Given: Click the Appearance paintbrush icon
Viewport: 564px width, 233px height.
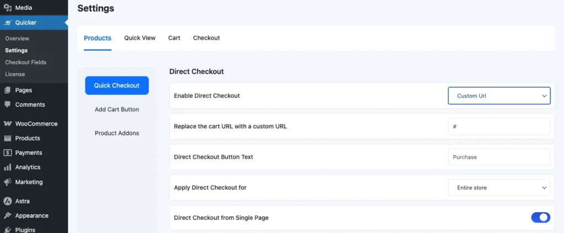Looking at the screenshot, I should click(x=8, y=216).
